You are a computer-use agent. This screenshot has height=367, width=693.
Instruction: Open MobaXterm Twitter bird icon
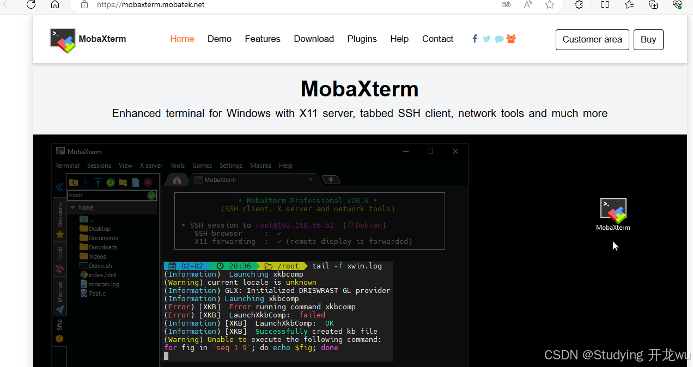[x=487, y=39]
